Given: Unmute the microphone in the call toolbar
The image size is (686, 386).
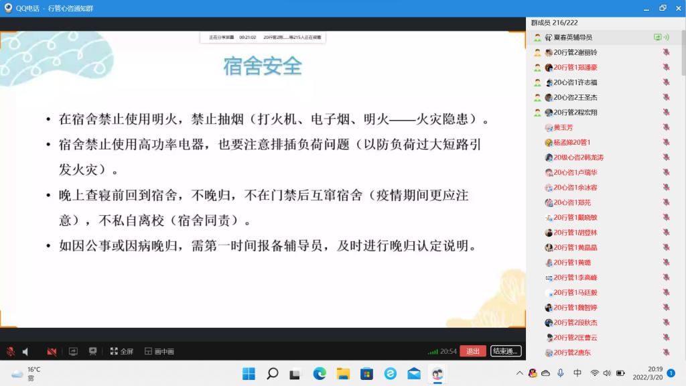Looking at the screenshot, I should [11, 351].
